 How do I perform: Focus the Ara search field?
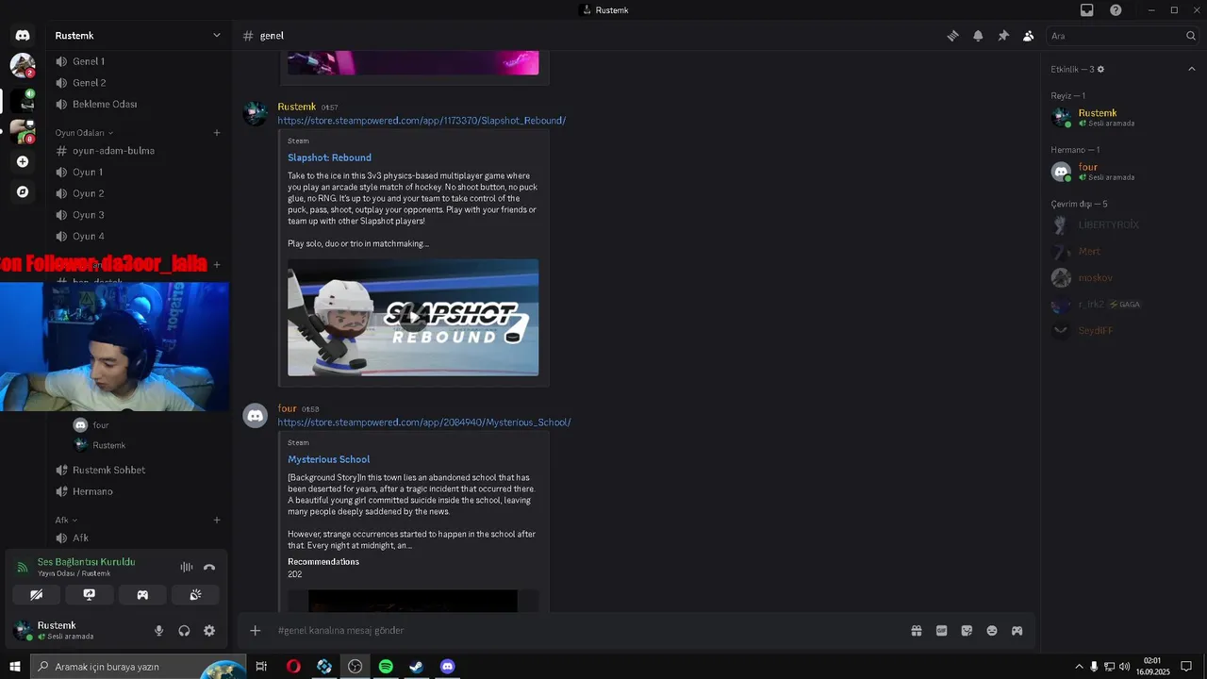(1122, 36)
